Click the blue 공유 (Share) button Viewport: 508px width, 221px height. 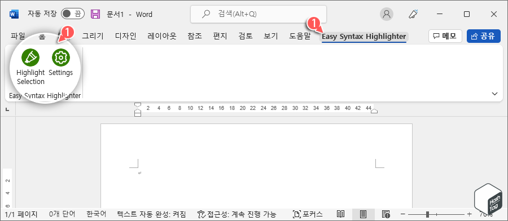coord(484,36)
